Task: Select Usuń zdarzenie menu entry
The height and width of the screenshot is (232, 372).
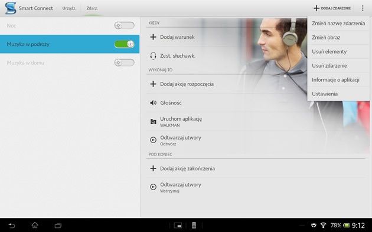Action: (x=338, y=65)
